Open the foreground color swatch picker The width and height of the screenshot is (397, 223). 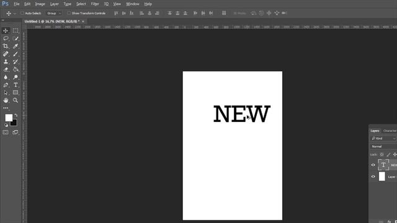pyautogui.click(x=9, y=118)
